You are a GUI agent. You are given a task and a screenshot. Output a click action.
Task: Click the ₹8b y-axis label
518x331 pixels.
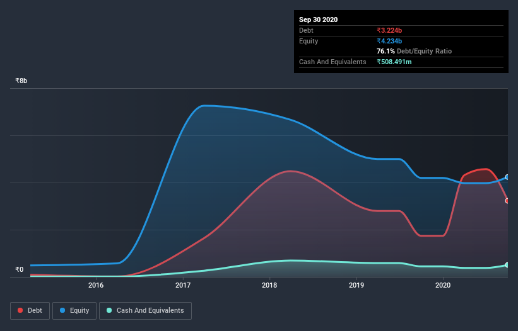pos(21,81)
